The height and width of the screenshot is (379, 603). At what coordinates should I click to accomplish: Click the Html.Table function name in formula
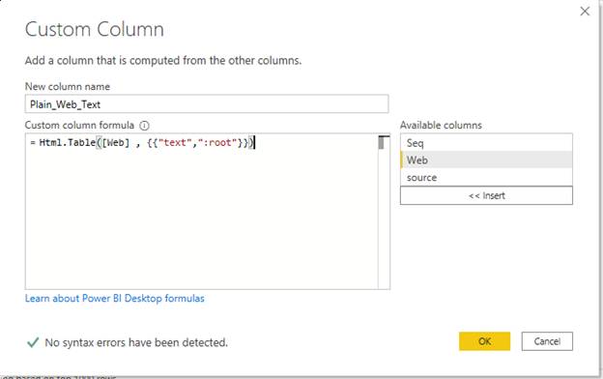pos(68,143)
